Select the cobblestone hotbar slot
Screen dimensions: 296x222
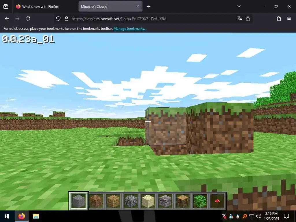pos(131,201)
